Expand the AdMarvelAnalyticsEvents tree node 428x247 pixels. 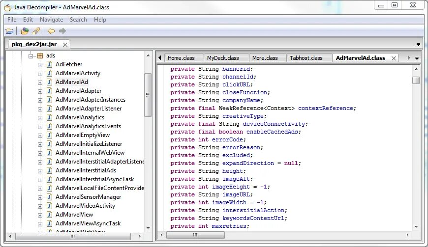[40, 127]
